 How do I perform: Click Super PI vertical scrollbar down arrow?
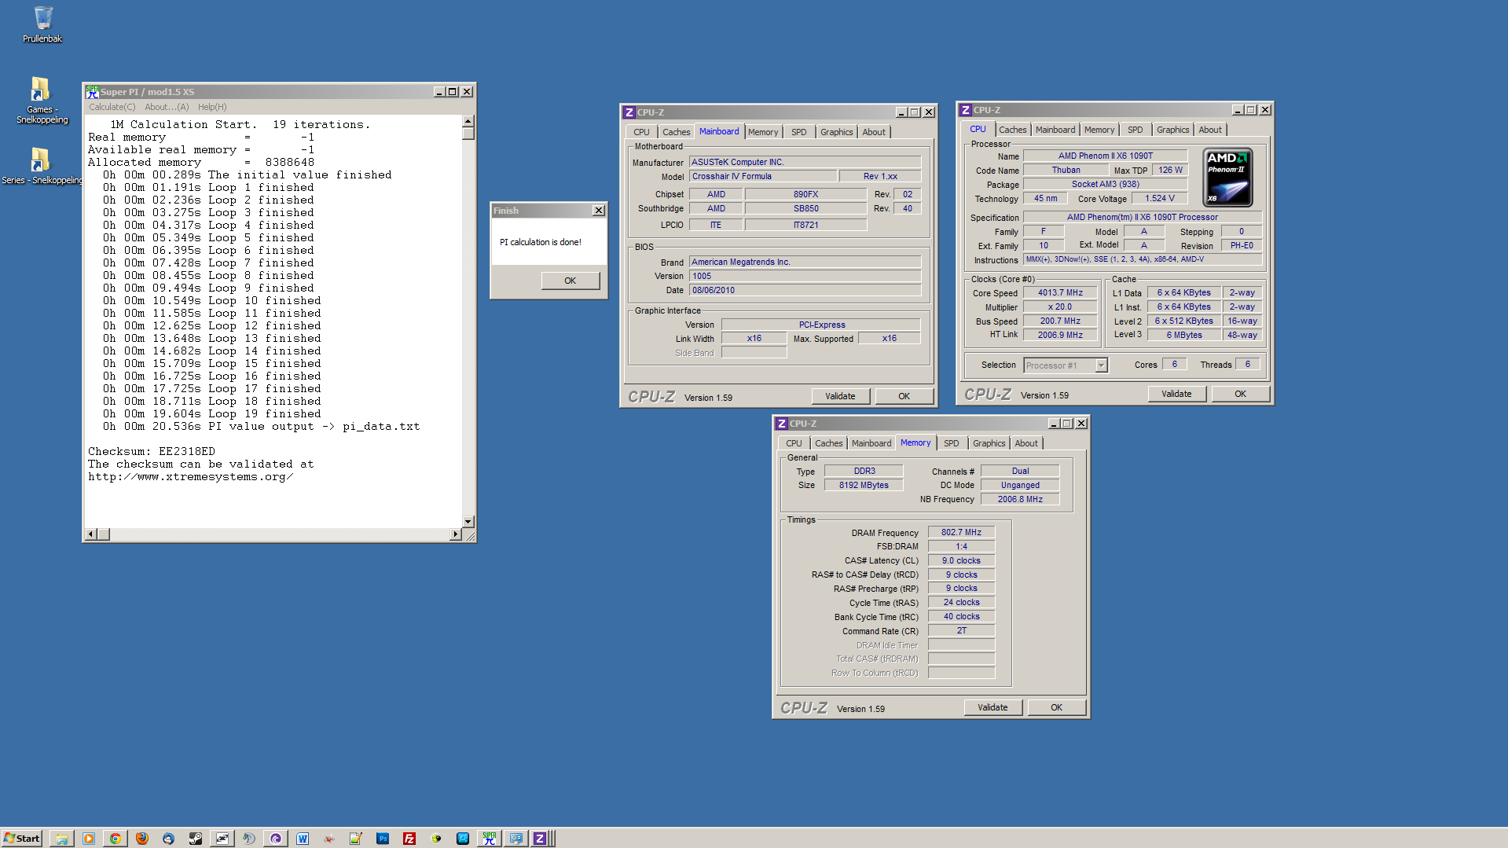468,521
